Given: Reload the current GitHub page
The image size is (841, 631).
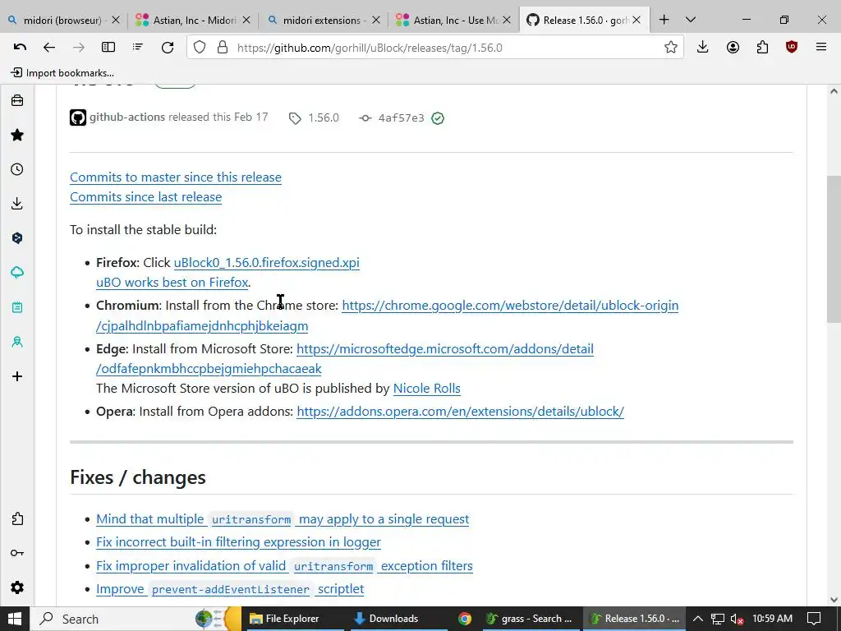Looking at the screenshot, I should (168, 47).
